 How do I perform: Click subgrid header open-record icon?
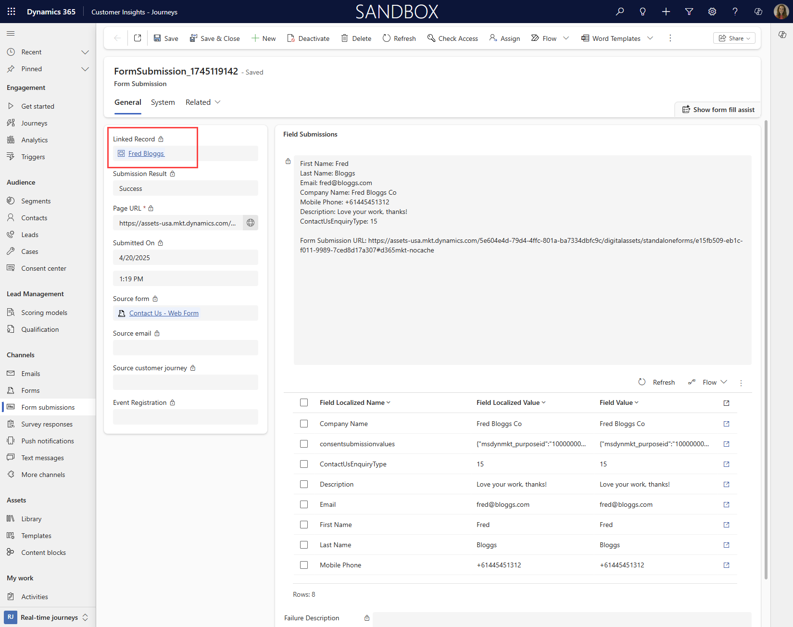click(x=726, y=403)
